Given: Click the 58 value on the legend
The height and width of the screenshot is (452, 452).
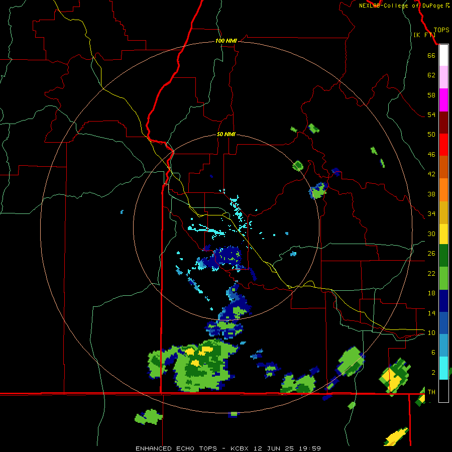Looking at the screenshot, I should [x=431, y=95].
